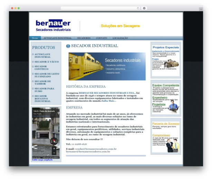Open the Home menu item
Viewport: 212px width, 179px height.
35,38
